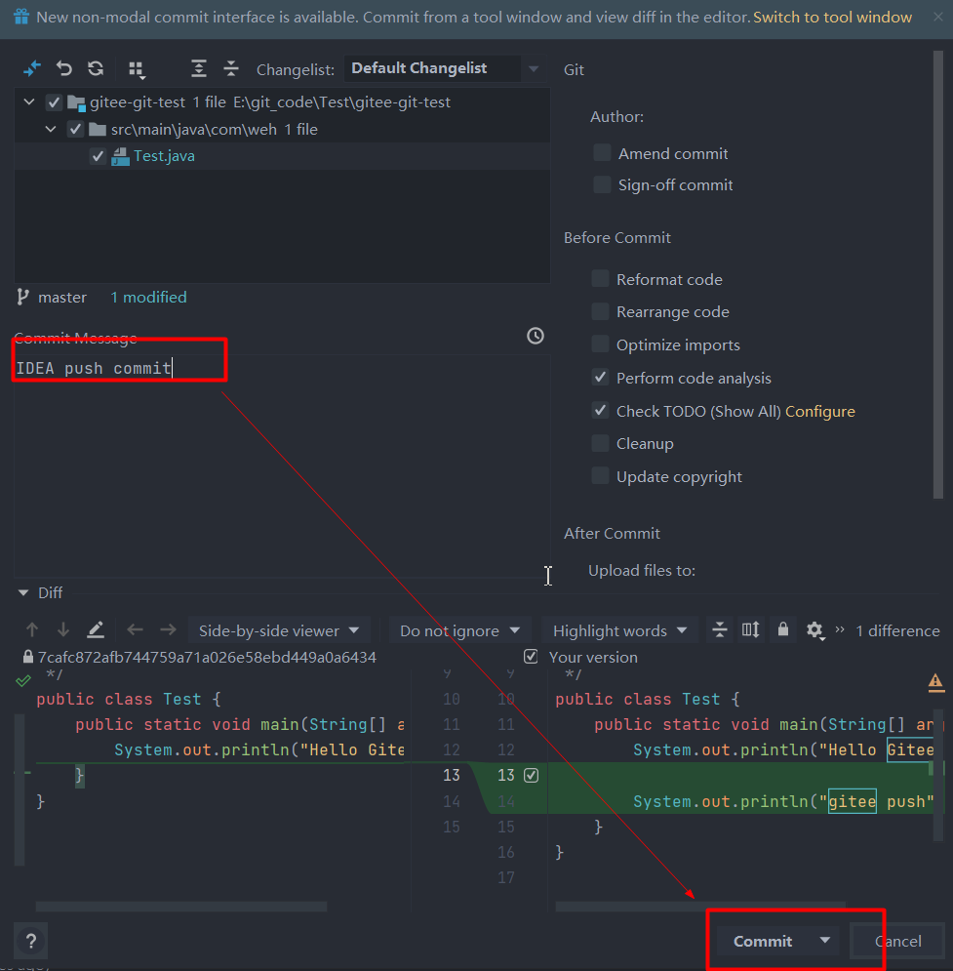Click the warning triangle in diff pane
The height and width of the screenshot is (971, 953).
click(935, 682)
